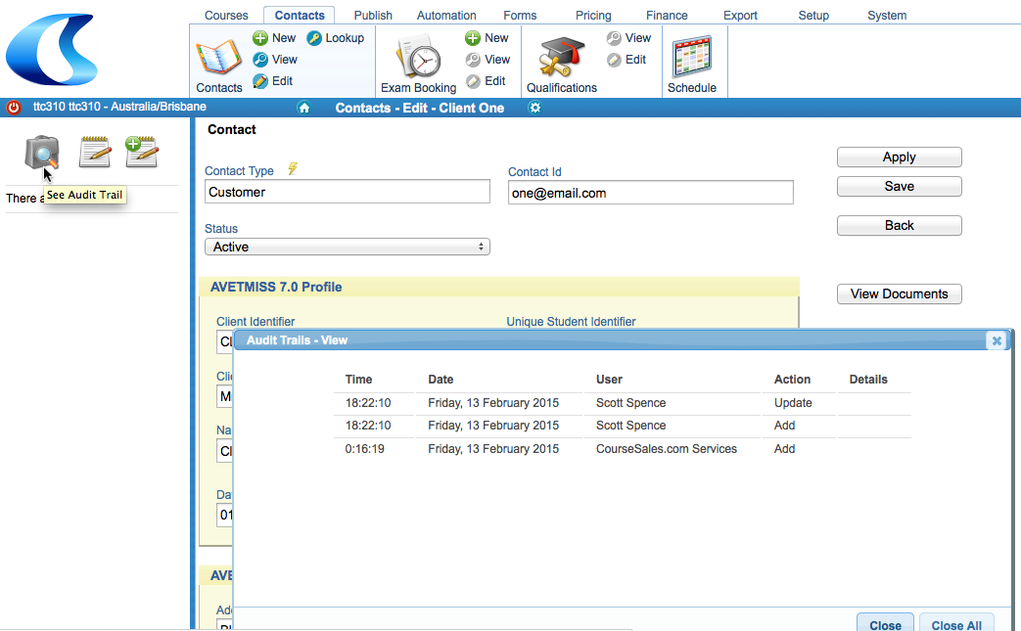Open the Forms tab
Image resolution: width=1021 pixels, height=631 pixels.
520,15
